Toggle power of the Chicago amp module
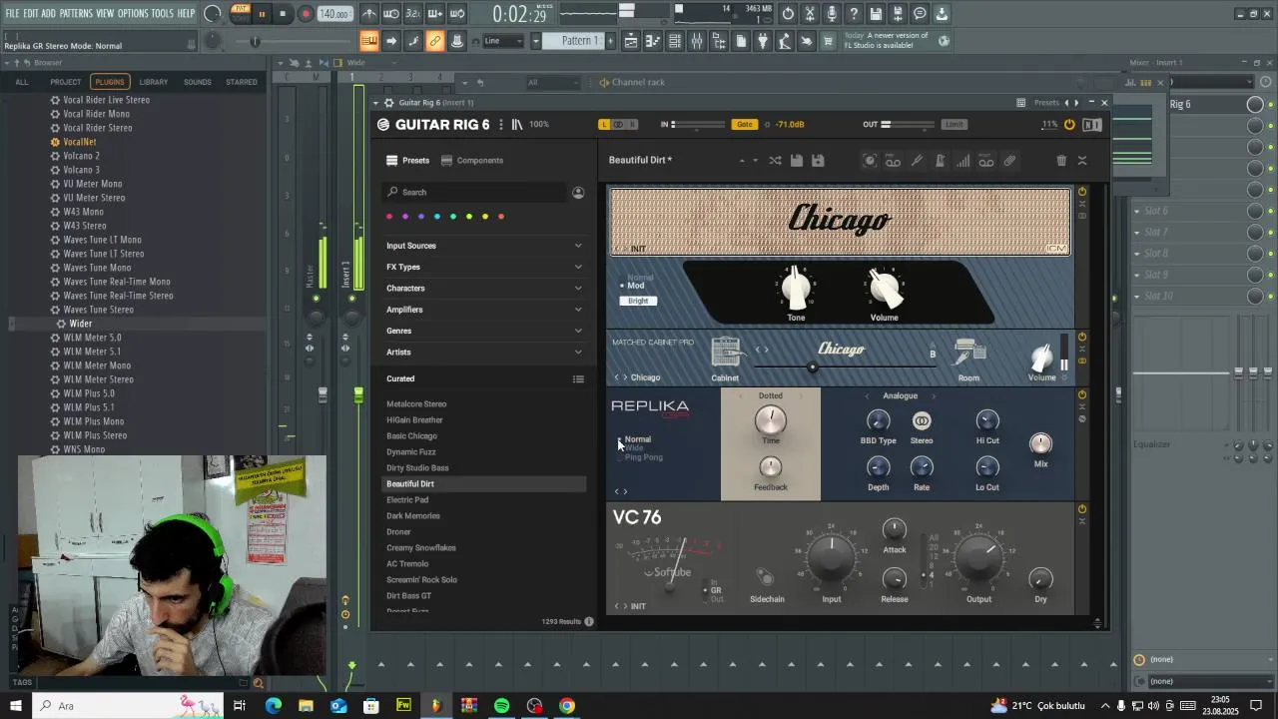 1081,192
